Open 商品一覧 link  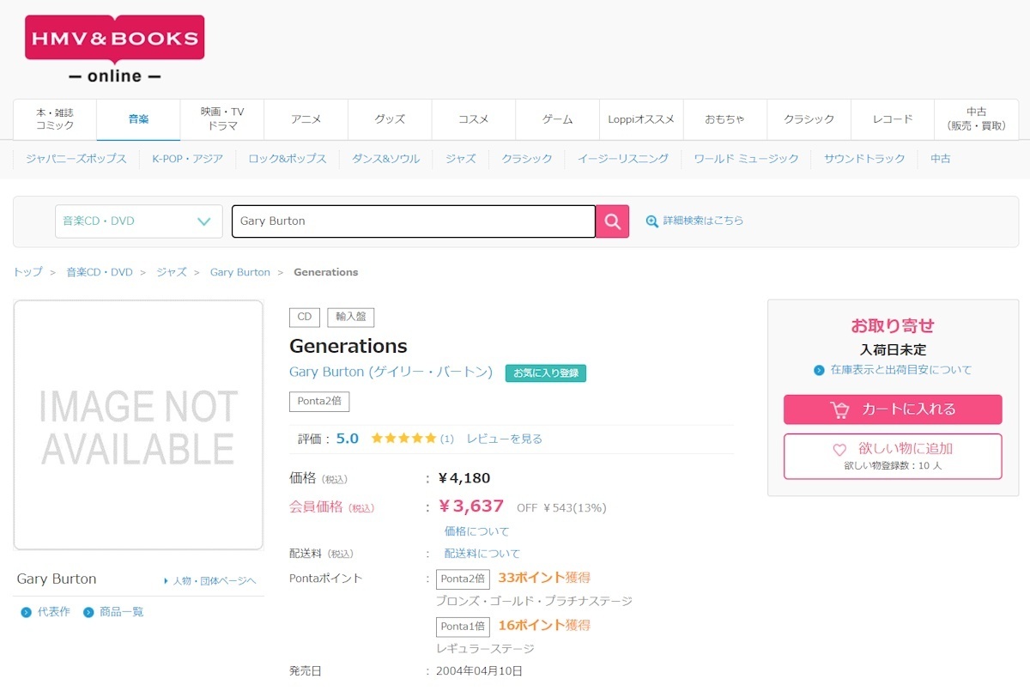(122, 612)
